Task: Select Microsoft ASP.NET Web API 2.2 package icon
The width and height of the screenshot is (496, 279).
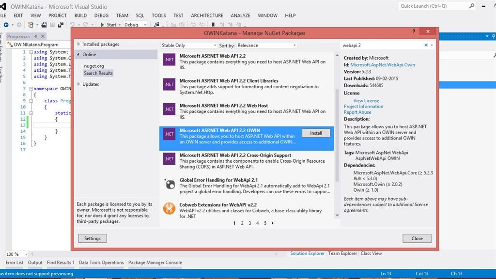Action: (169, 60)
